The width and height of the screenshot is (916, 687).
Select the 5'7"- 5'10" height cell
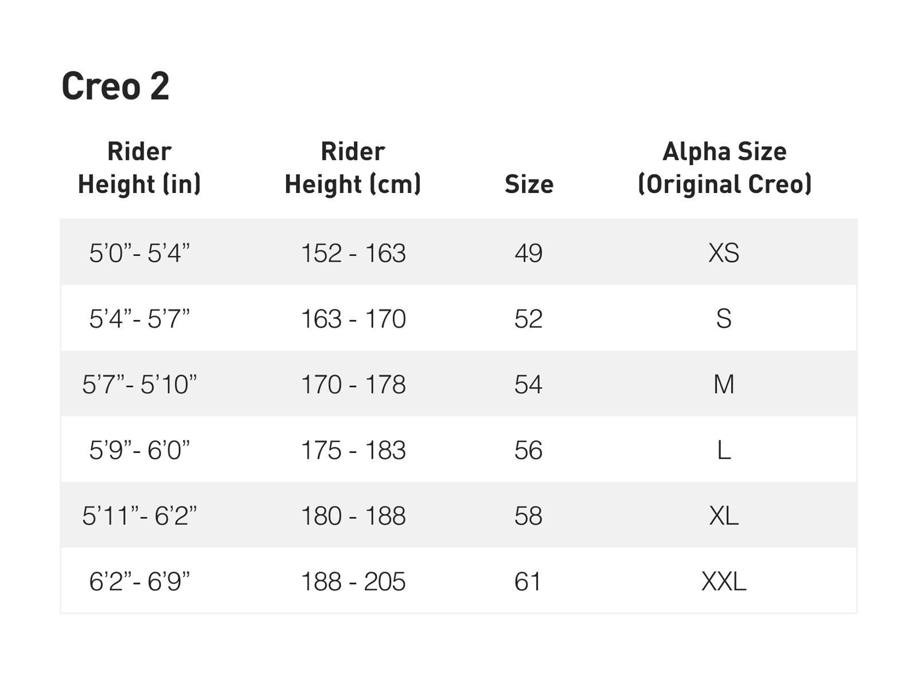click(x=139, y=384)
